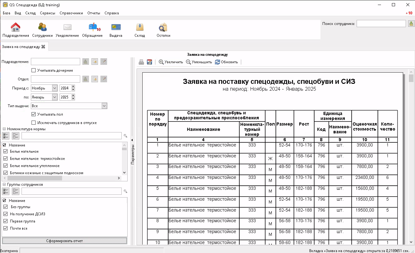Select the table cell 15600,00
Image resolution: width=415 pixels, height=253 pixels.
click(x=364, y=191)
